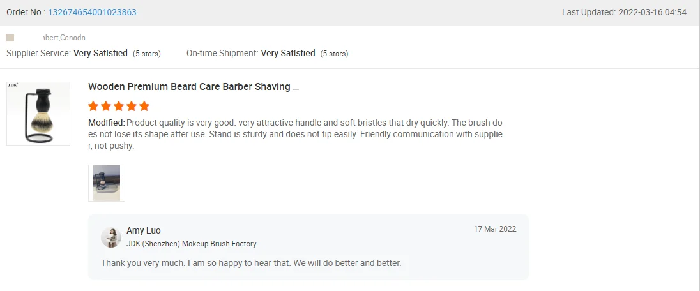
Task: Click the first orange rating star
Action: pos(94,106)
